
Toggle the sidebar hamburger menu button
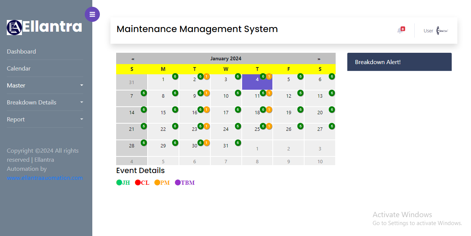92,14
